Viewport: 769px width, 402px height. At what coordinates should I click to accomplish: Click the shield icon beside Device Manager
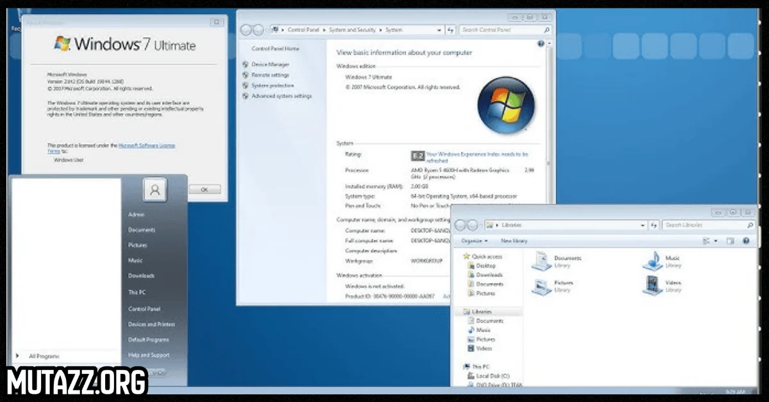[245, 65]
